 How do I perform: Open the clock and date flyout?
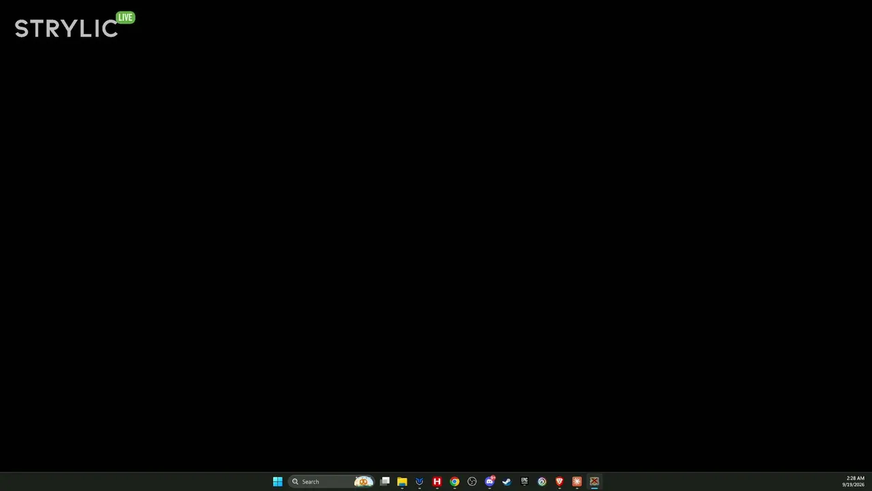pyautogui.click(x=855, y=481)
